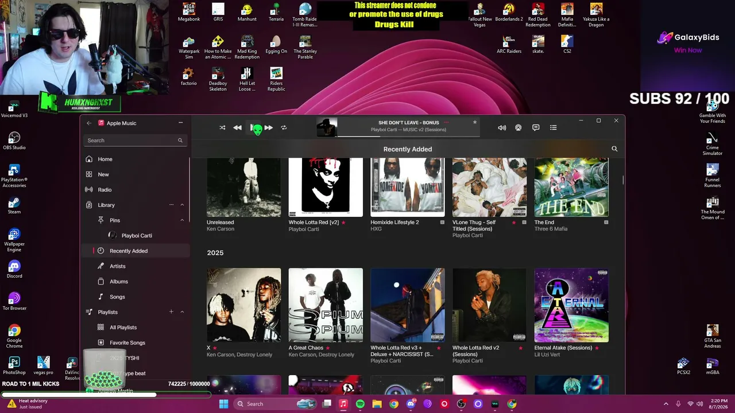Add a new playlist with plus icon
The height and width of the screenshot is (413, 735).
coord(171,312)
